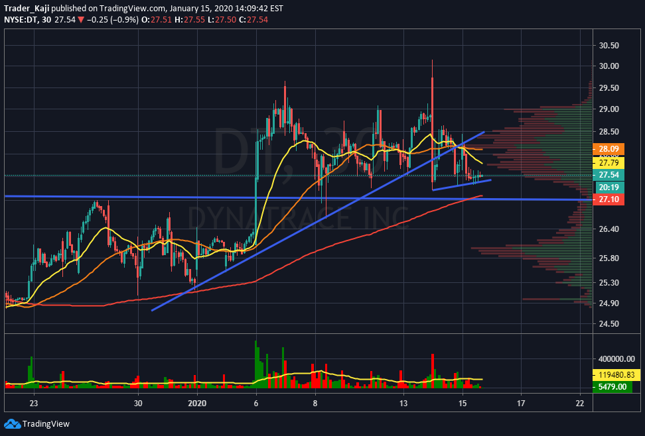Click the 17 date label on time axis
The image size is (645, 436).
point(521,403)
